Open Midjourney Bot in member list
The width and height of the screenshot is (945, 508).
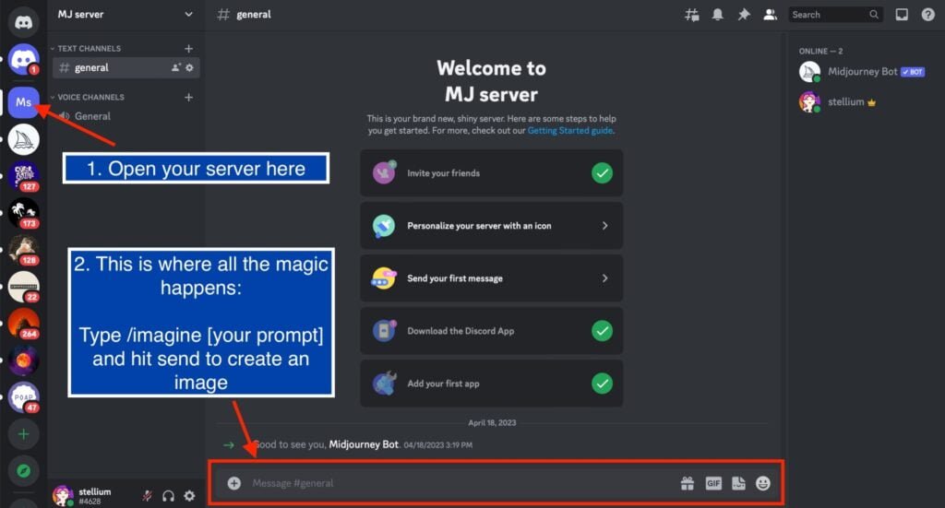coord(864,72)
